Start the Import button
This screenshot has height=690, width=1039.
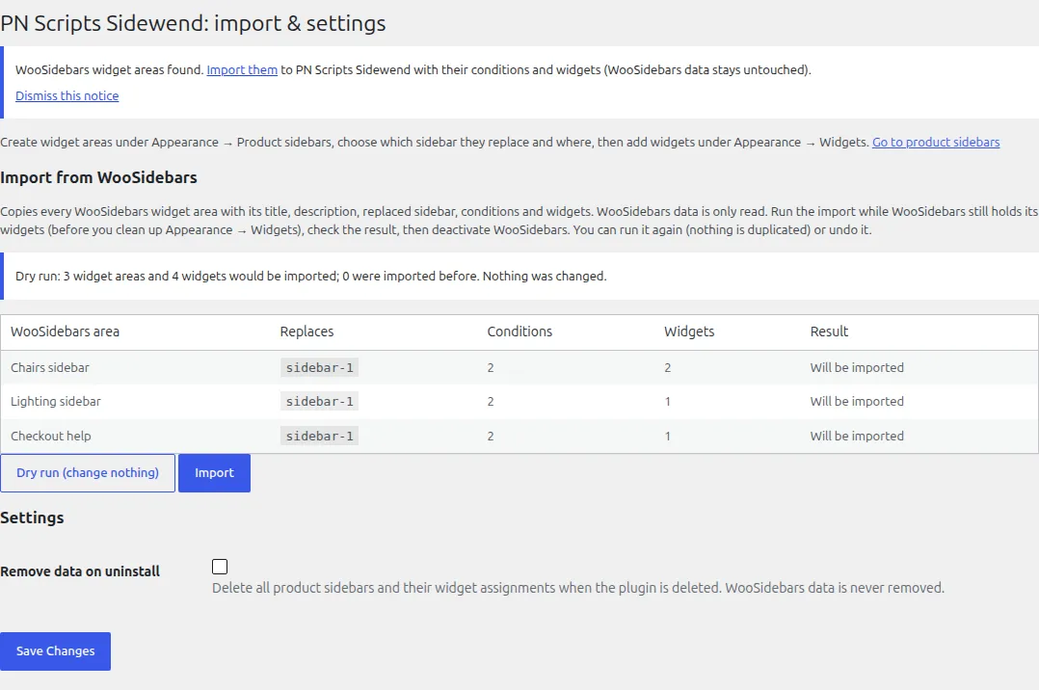(214, 472)
